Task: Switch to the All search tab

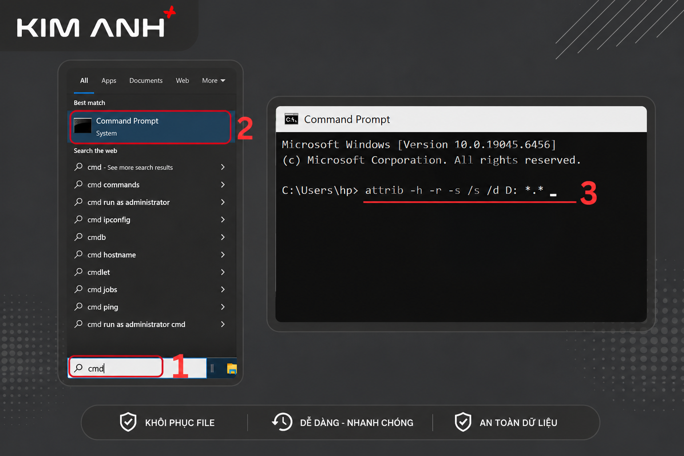Action: pos(84,81)
